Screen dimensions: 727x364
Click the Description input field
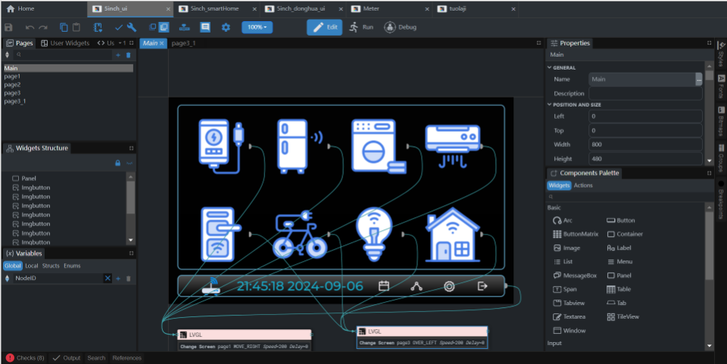[x=645, y=94]
